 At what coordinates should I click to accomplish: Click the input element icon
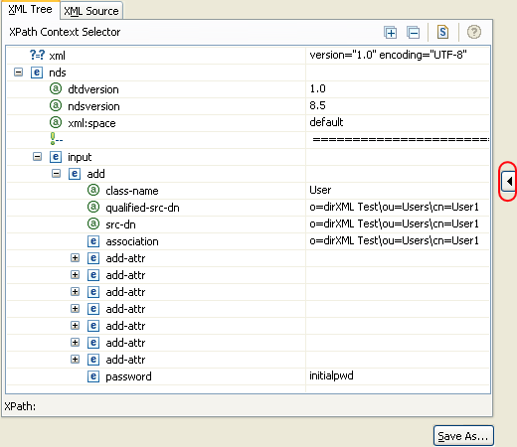click(56, 157)
